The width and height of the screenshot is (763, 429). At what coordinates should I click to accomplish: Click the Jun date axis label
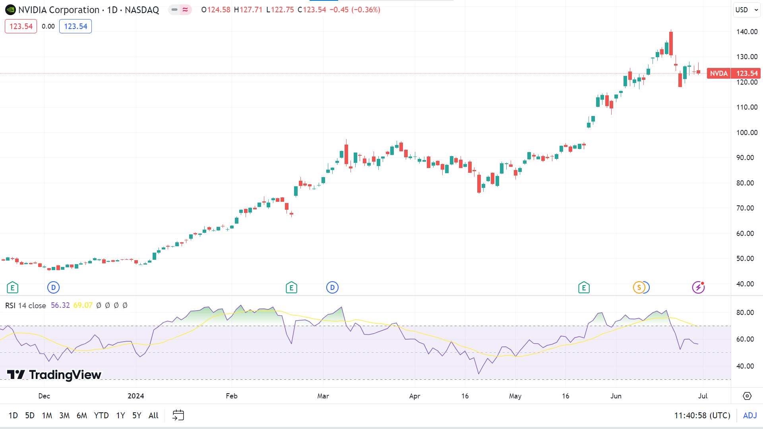(616, 396)
